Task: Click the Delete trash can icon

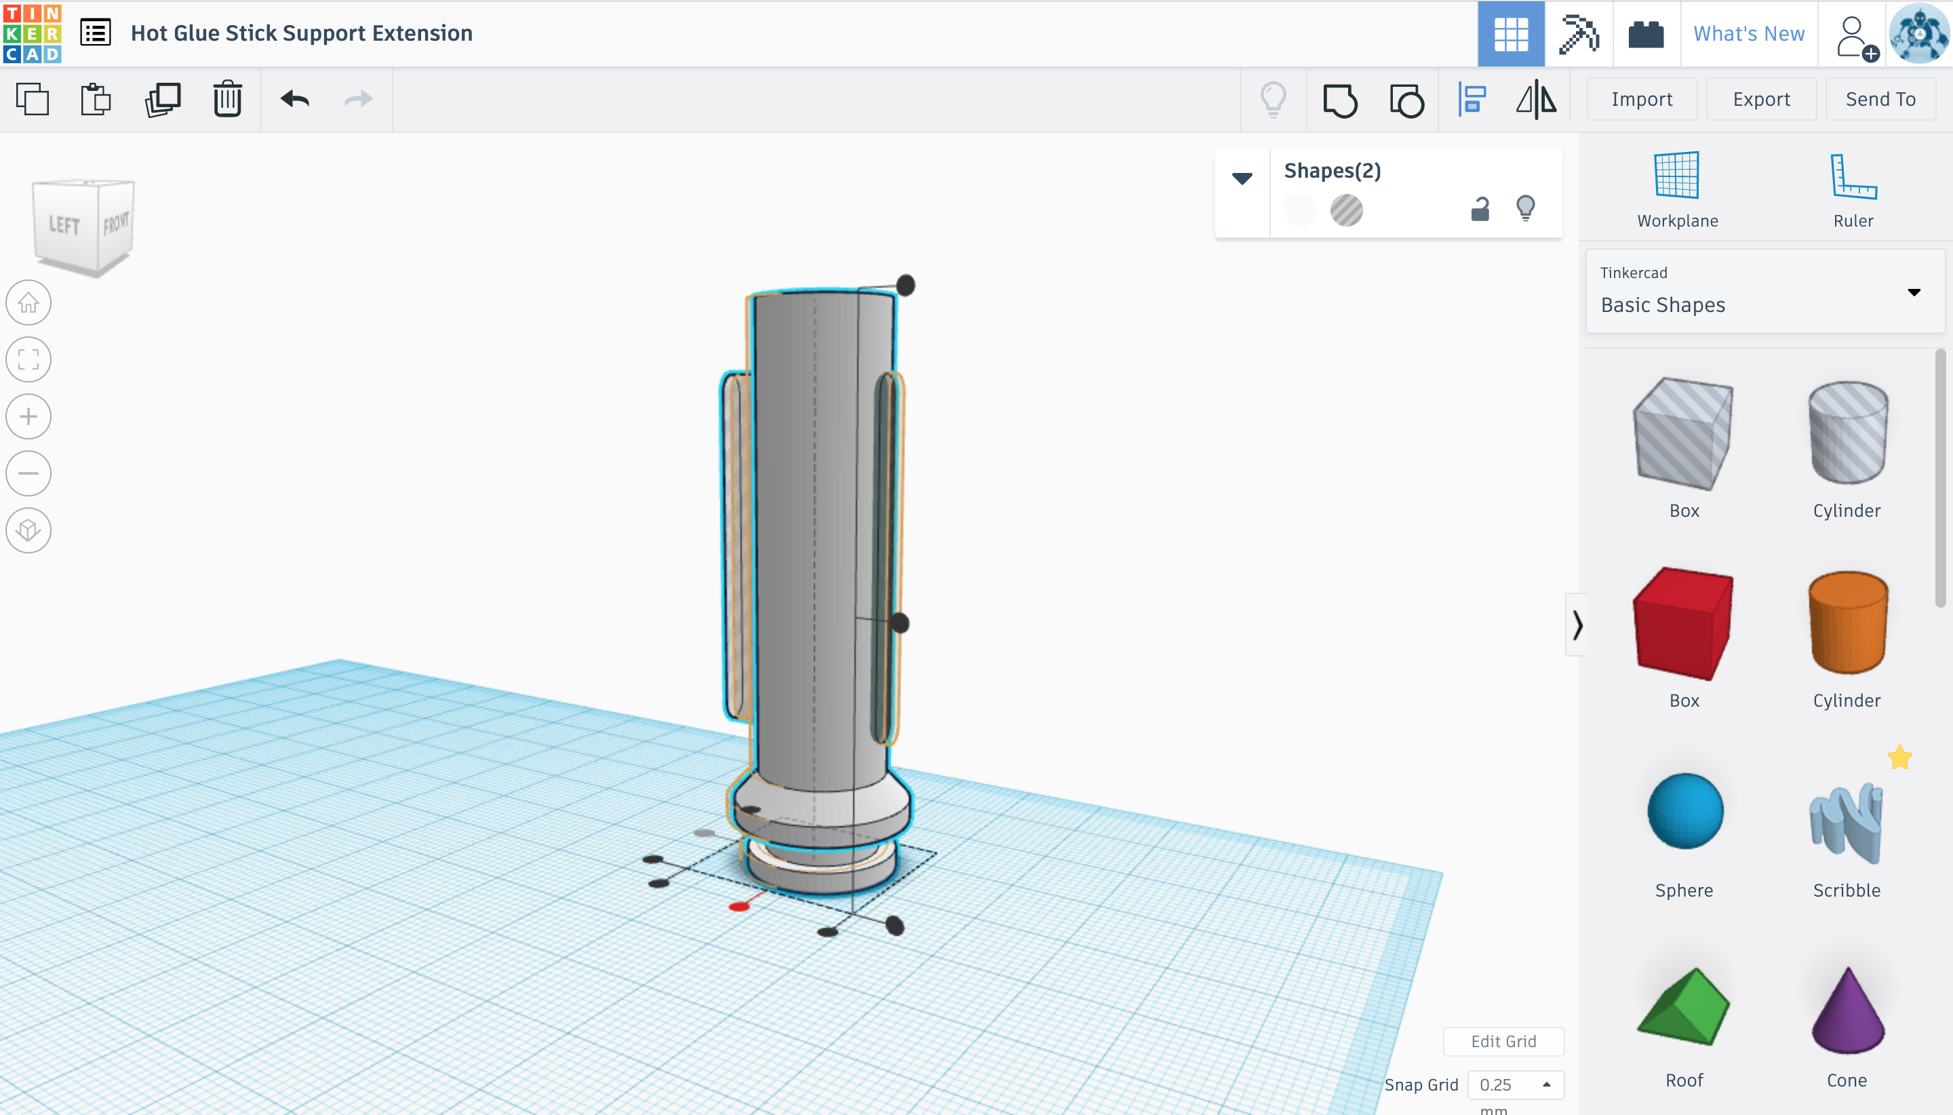Action: (x=227, y=100)
